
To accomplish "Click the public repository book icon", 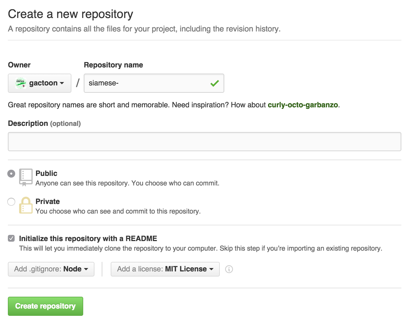I will pyautogui.click(x=26, y=177).
